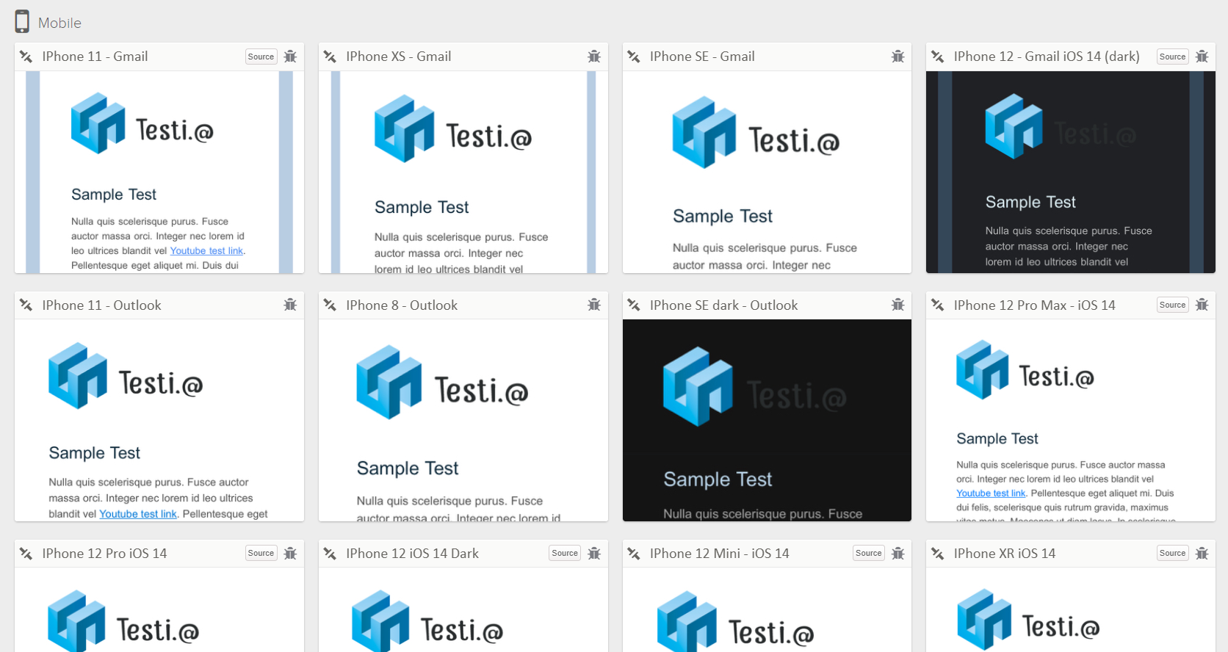The height and width of the screenshot is (652, 1228).
Task: Report a bug on iPhone XS - Gmail card
Action: (594, 57)
